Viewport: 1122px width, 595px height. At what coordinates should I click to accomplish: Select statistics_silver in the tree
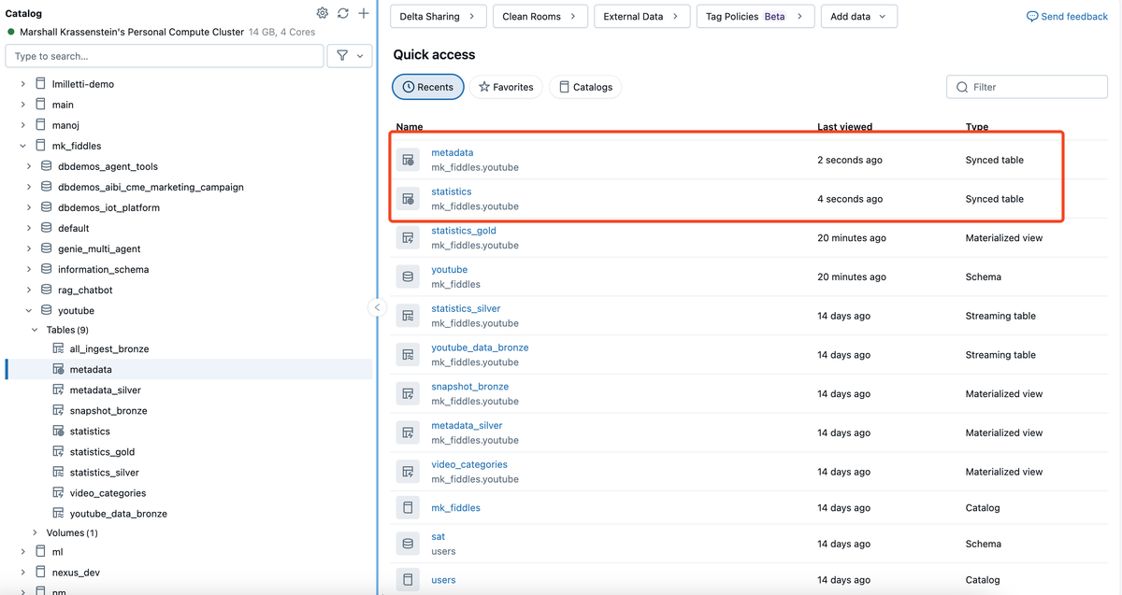104,473
